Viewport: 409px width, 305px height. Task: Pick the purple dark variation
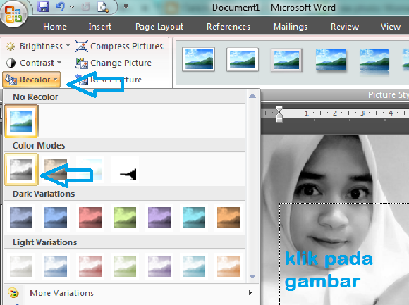[159, 218]
